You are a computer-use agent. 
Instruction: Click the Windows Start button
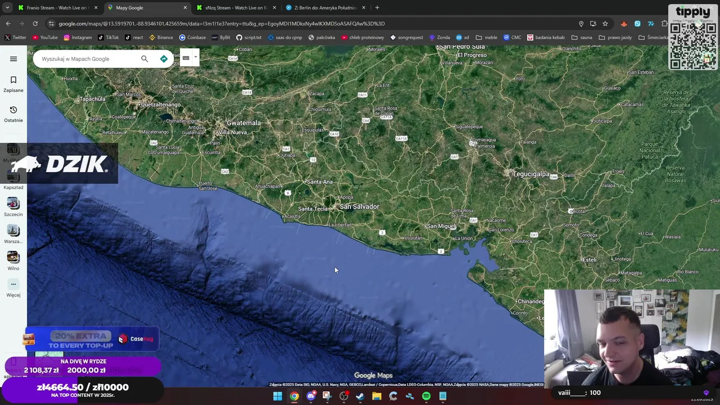pos(277,396)
